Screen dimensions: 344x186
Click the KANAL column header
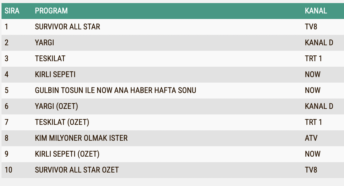tap(316, 11)
